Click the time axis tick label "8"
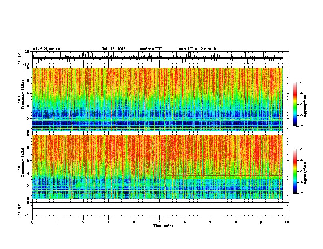 (x=236, y=222)
